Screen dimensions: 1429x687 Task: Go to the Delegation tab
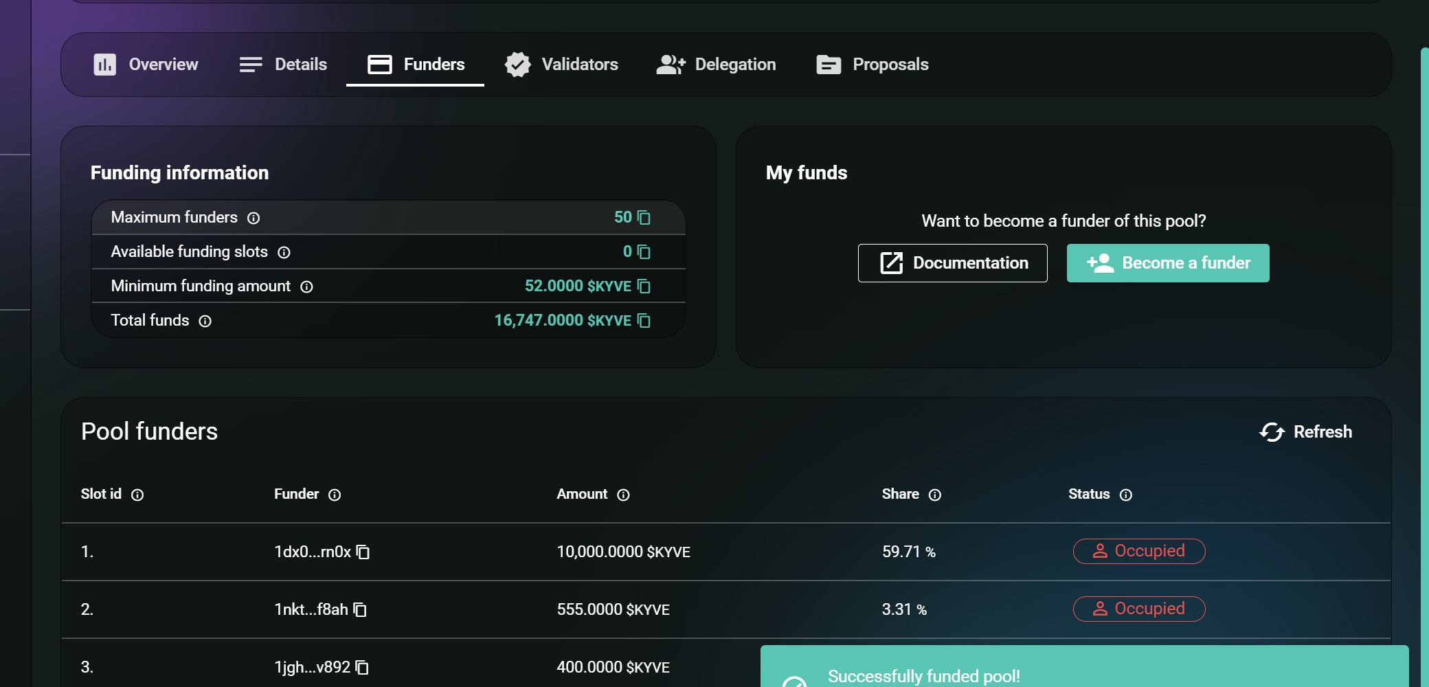(716, 65)
